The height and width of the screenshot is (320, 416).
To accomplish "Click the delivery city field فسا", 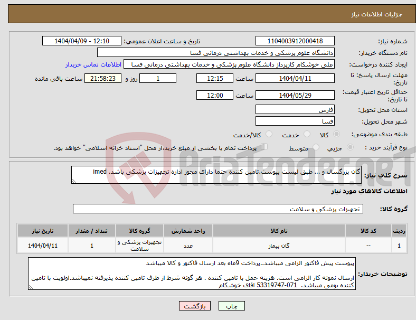I will (295, 121).
